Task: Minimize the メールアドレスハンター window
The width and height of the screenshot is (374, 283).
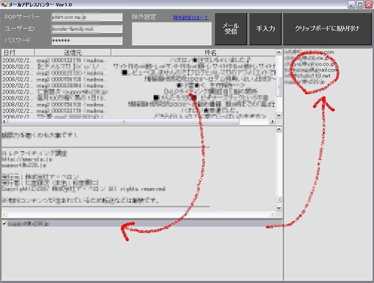Action: 352,4
